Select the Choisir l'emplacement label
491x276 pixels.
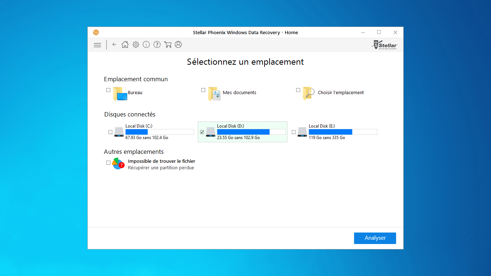(x=341, y=93)
